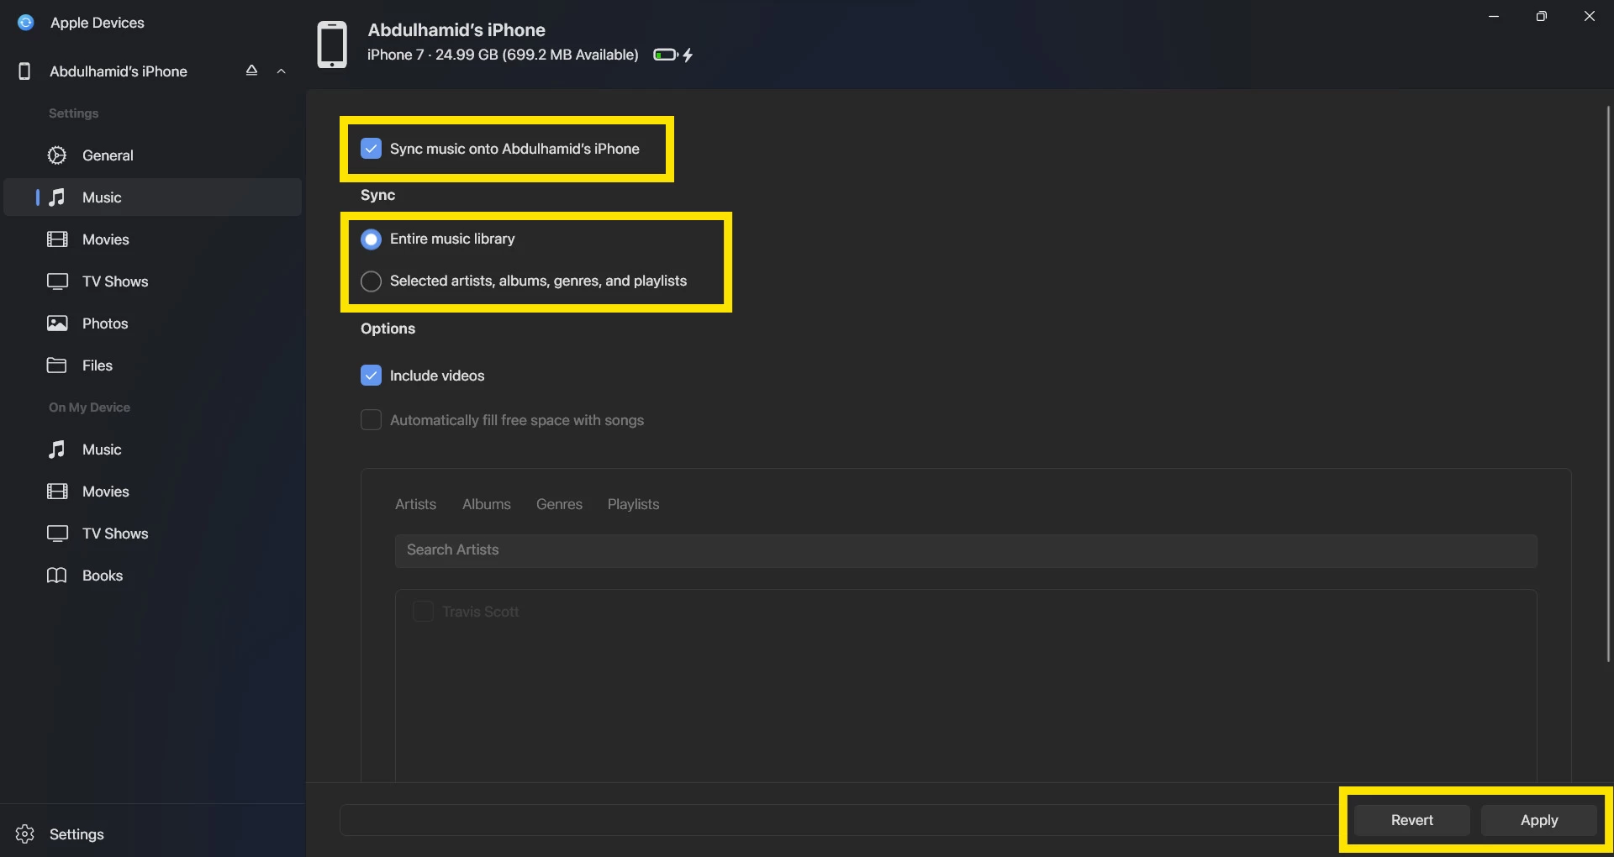Screen dimensions: 1614x857
Task: Click the iPhone 7 storage info text
Action: click(x=503, y=55)
